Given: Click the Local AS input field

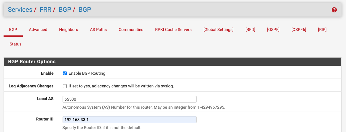Looking at the screenshot, I should tap(129, 99).
